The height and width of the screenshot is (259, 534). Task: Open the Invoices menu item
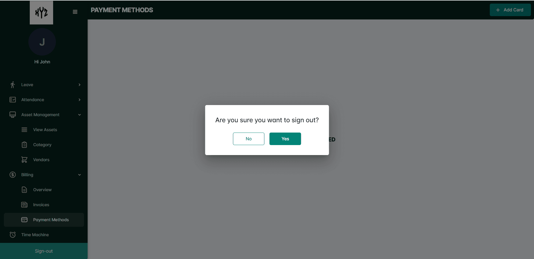[x=41, y=205]
